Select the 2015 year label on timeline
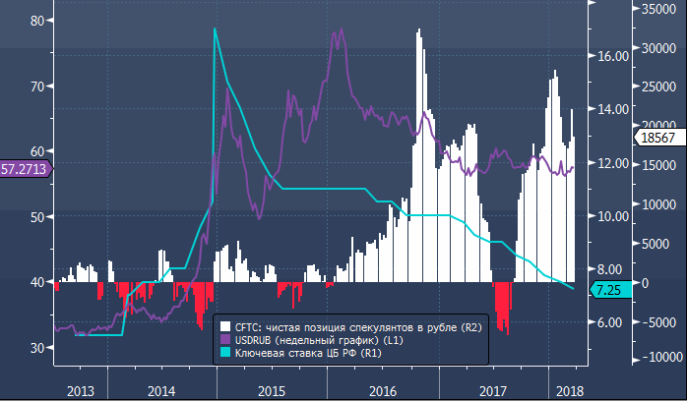 [x=271, y=390]
